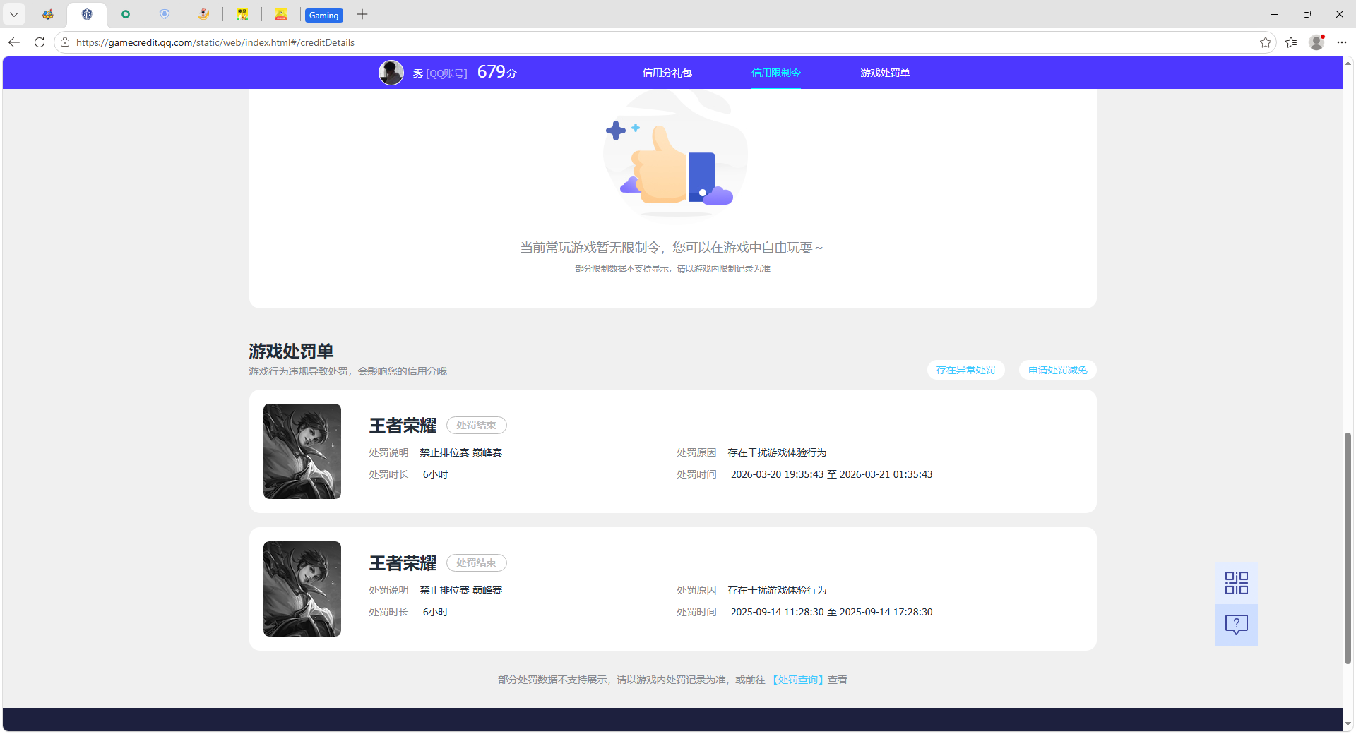Click 王者荣耀 title of the 2025-09-14 penalty
1356x734 pixels.
pos(403,563)
